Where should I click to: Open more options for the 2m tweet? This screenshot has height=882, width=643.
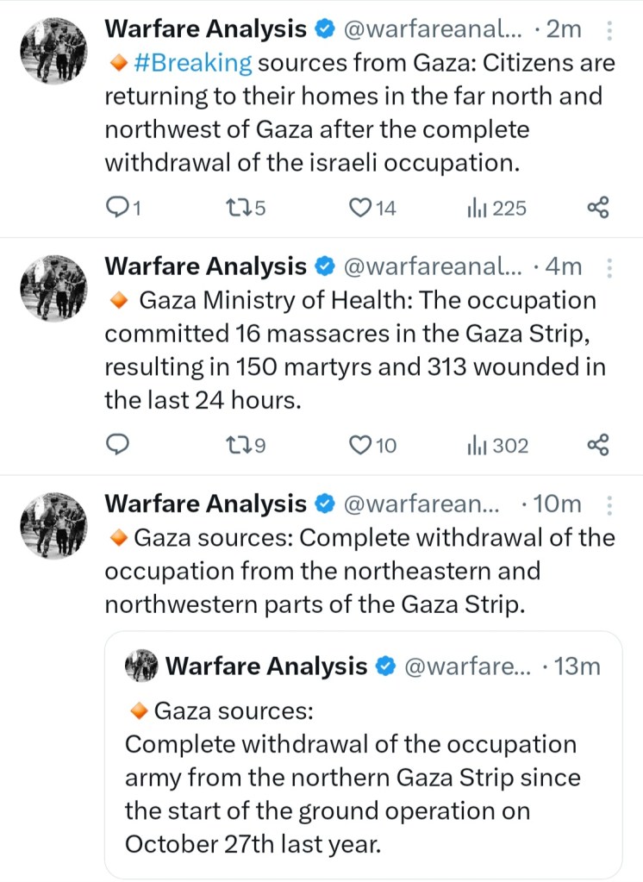610,31
